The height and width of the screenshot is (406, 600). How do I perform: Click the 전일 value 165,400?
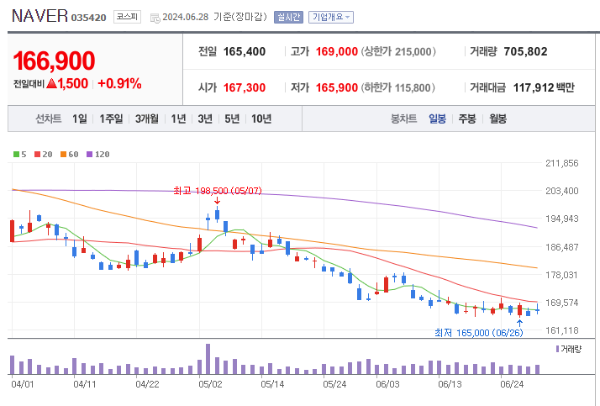coord(245,51)
